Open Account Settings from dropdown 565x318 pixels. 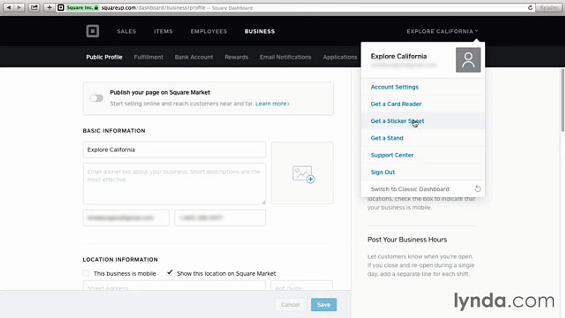[x=423, y=87]
